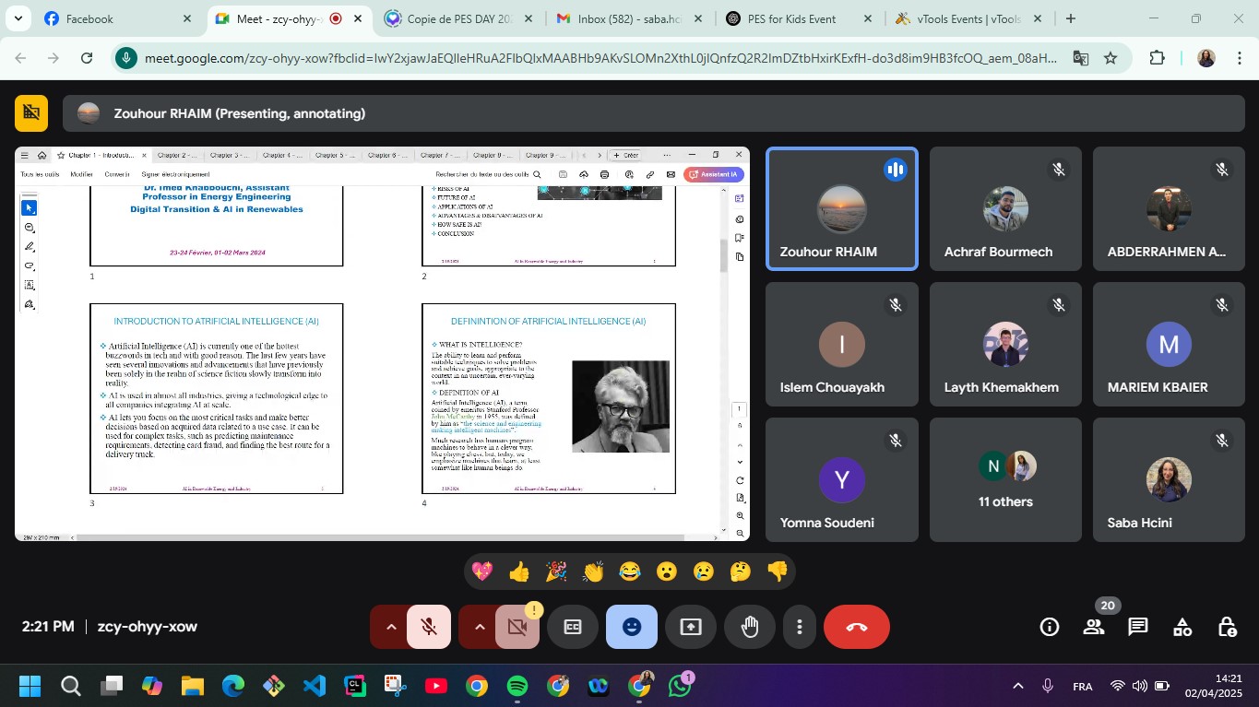This screenshot has height=707, width=1259.
Task: Open the share screen button
Action: 691,627
